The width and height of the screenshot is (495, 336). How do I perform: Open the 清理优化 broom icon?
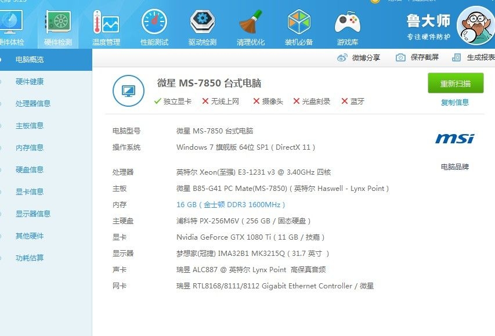(x=251, y=21)
